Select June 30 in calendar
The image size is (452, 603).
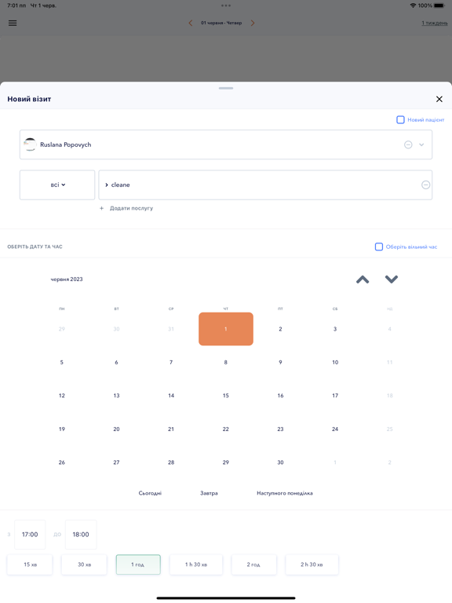pyautogui.click(x=281, y=462)
